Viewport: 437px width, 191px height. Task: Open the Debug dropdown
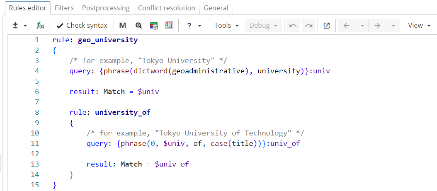264,26
